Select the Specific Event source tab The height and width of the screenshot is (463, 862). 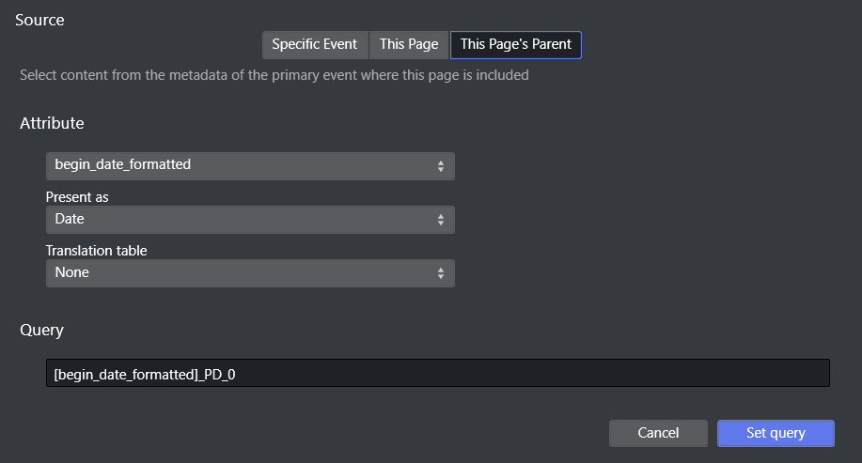click(314, 45)
